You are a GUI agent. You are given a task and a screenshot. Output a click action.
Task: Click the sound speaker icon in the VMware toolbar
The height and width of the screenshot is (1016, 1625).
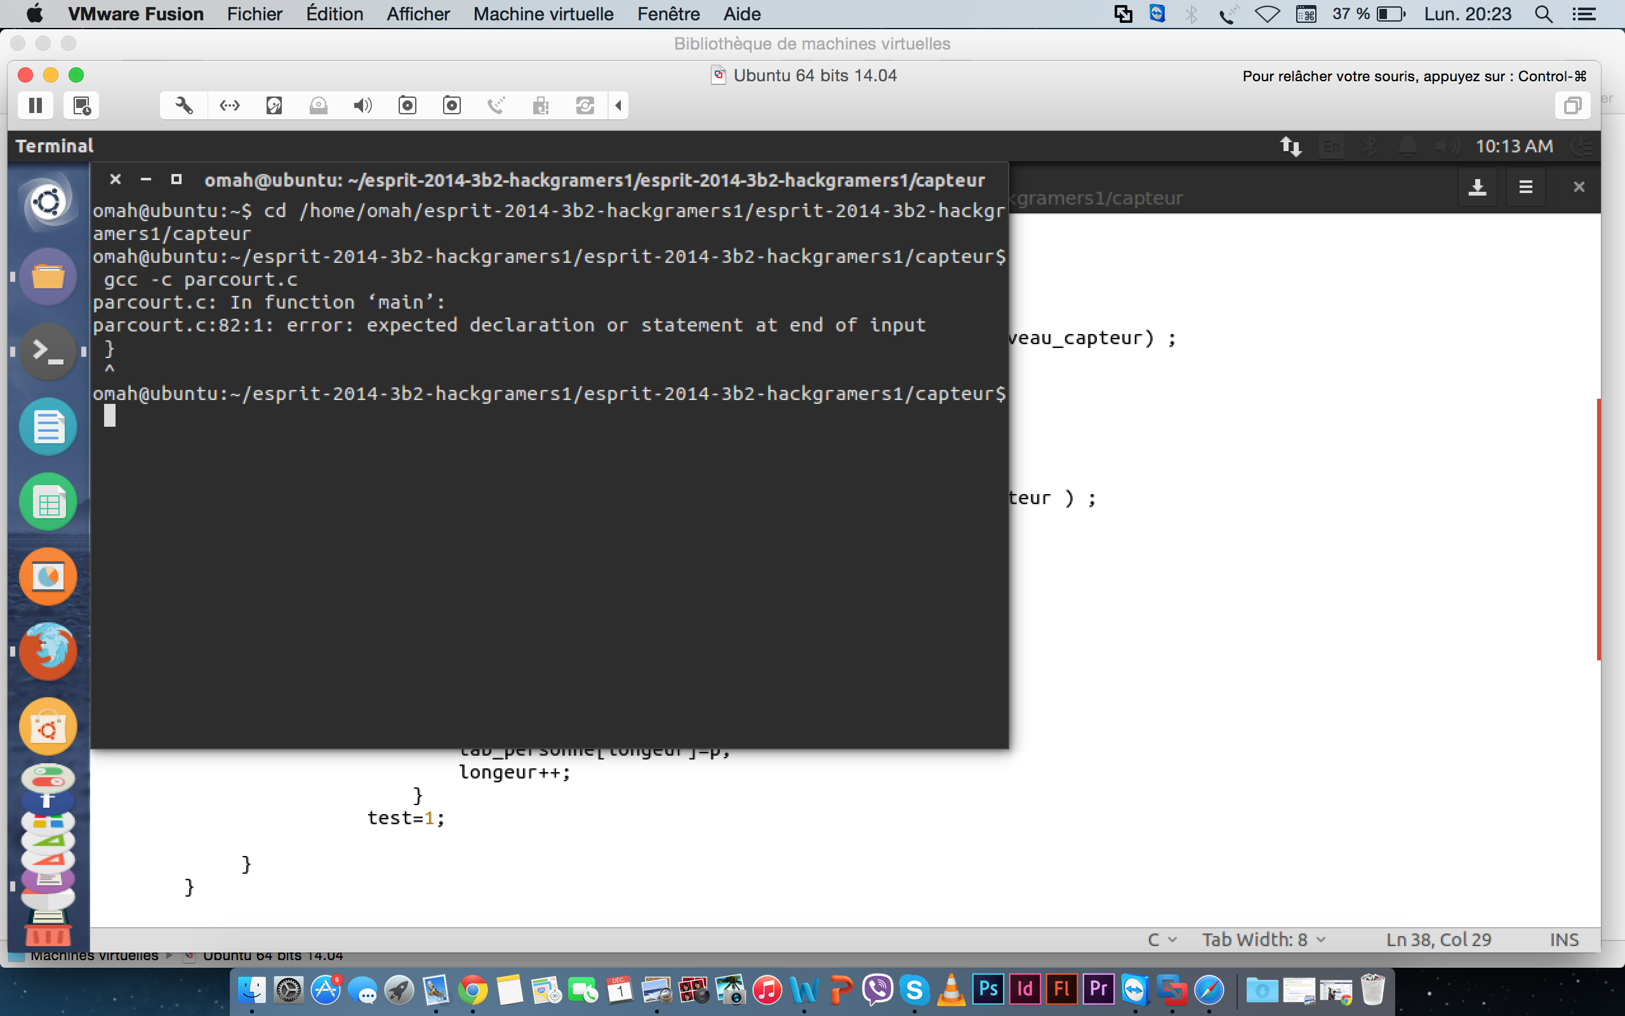(362, 105)
